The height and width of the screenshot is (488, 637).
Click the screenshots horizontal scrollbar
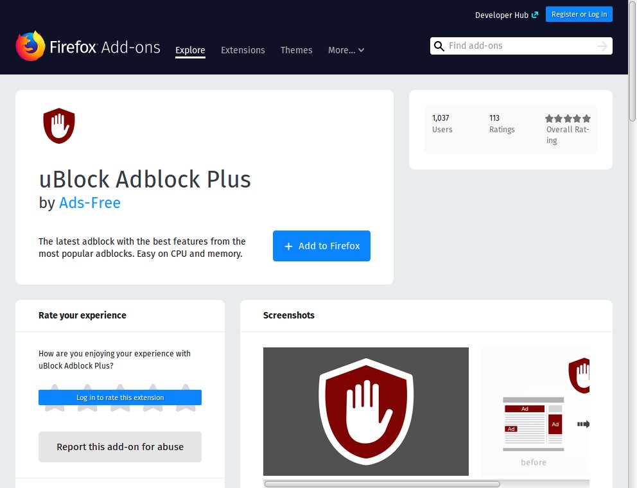pyautogui.click(x=382, y=484)
